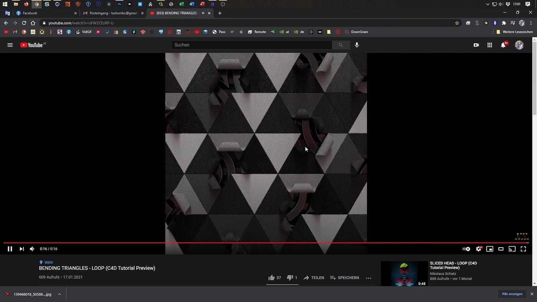Screen dimensions: 537x302
Task: Show hidden system tray icons
Action: [487, 4]
